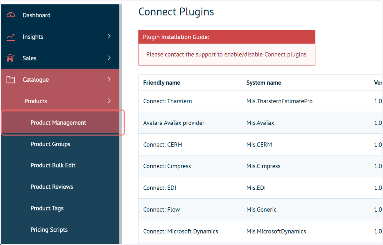
Task: Open Product Bulk Edit page
Action: pos(53,165)
